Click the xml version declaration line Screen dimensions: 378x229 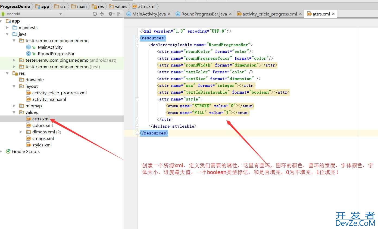pyautogui.click(x=186, y=31)
